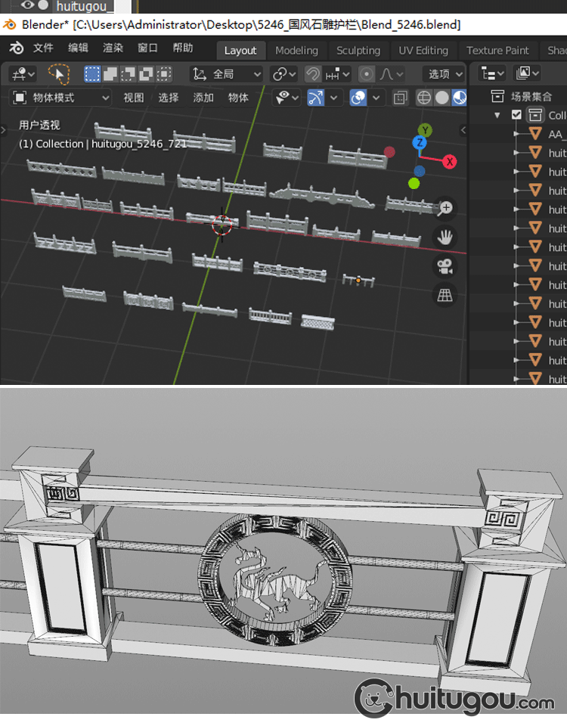The height and width of the screenshot is (726, 567).
Task: Expand the toolbar arrow at viewport left edge
Action: coord(4,131)
